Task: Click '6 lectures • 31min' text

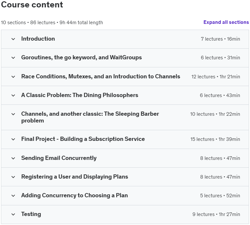Action: (220, 58)
